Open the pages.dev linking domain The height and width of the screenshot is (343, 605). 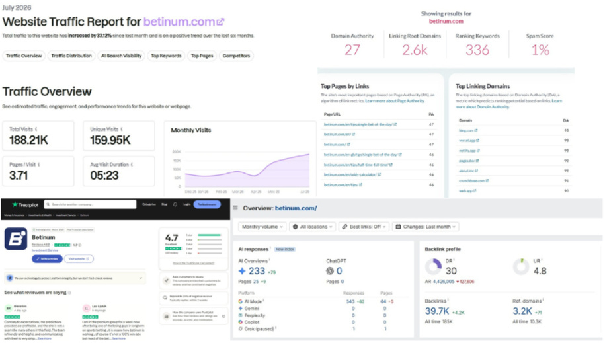click(x=469, y=161)
